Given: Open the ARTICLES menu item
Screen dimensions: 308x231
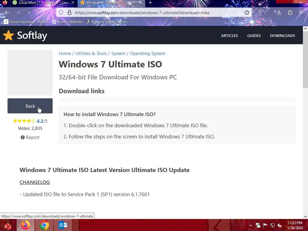Looking at the screenshot, I should point(229,35).
